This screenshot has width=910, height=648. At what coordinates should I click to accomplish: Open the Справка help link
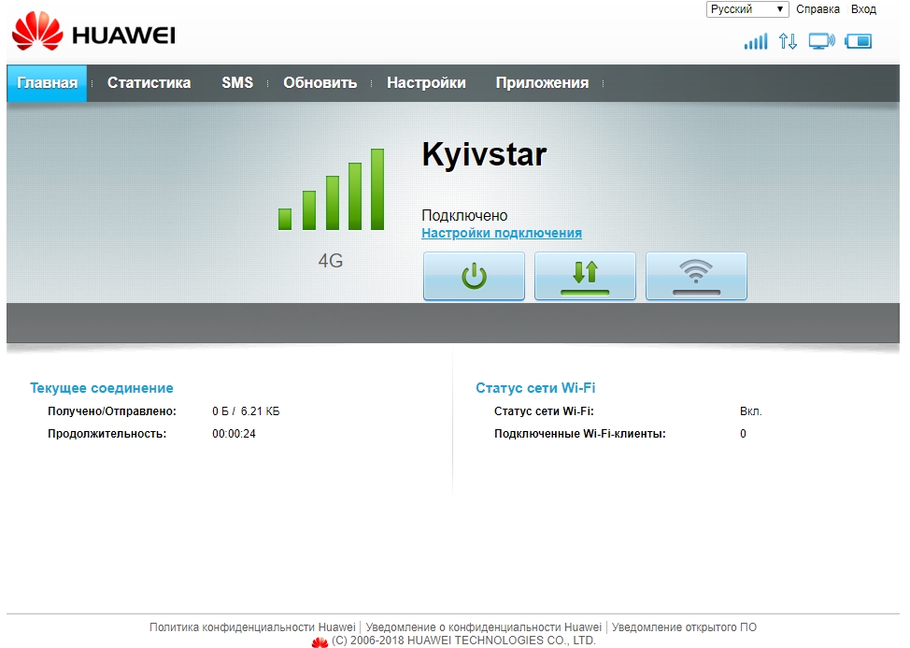pos(818,9)
